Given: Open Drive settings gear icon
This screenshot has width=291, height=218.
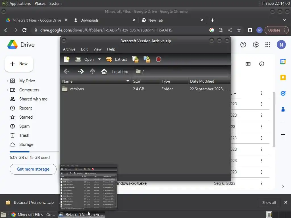Looking at the screenshot, I should [255, 45].
